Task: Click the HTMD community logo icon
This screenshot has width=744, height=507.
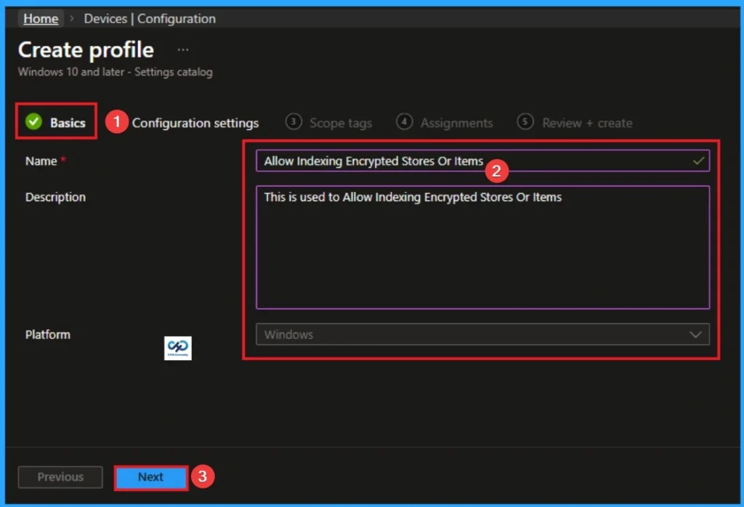Action: 177,347
